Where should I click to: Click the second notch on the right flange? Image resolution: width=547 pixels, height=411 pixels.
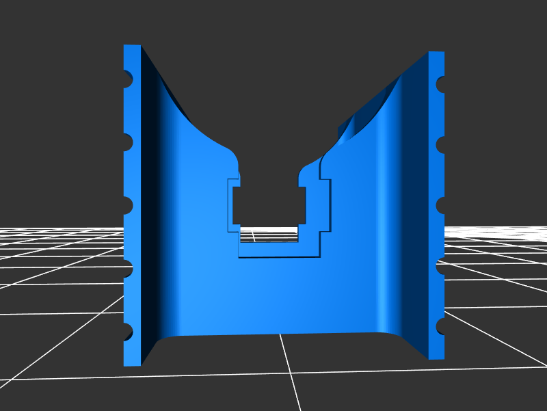click(441, 145)
